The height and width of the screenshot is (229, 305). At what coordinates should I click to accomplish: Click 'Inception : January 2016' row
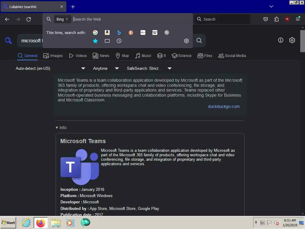(82, 189)
